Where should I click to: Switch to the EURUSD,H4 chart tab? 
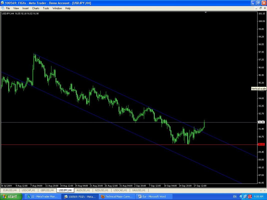coord(10,190)
